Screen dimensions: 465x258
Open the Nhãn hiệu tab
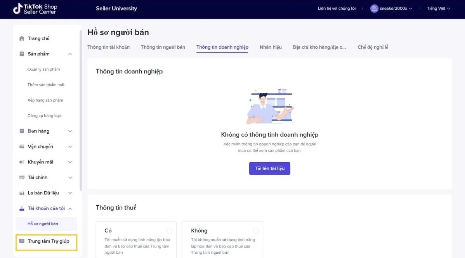click(271, 47)
